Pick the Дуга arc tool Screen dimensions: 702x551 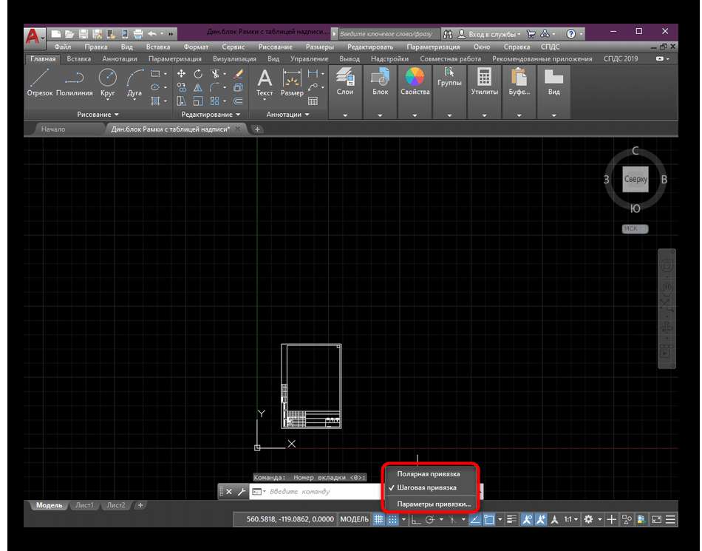134,78
